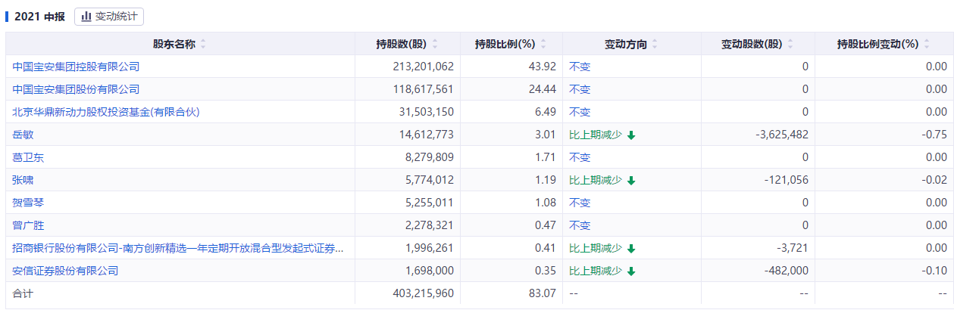
Task: Open shareholder 贺雪琴 link
Action: pos(28,203)
